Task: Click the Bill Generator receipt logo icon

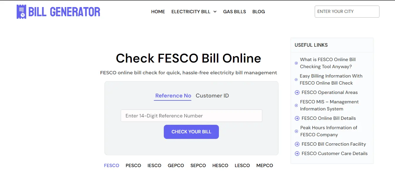Action: 21,12
